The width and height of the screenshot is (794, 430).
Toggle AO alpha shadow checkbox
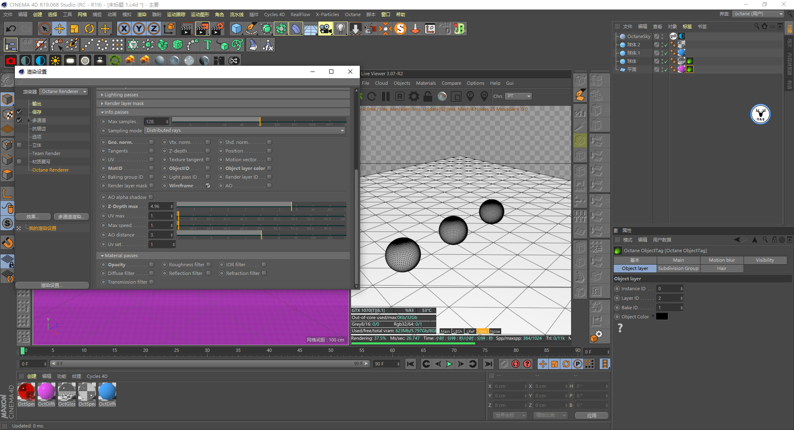tap(151, 197)
